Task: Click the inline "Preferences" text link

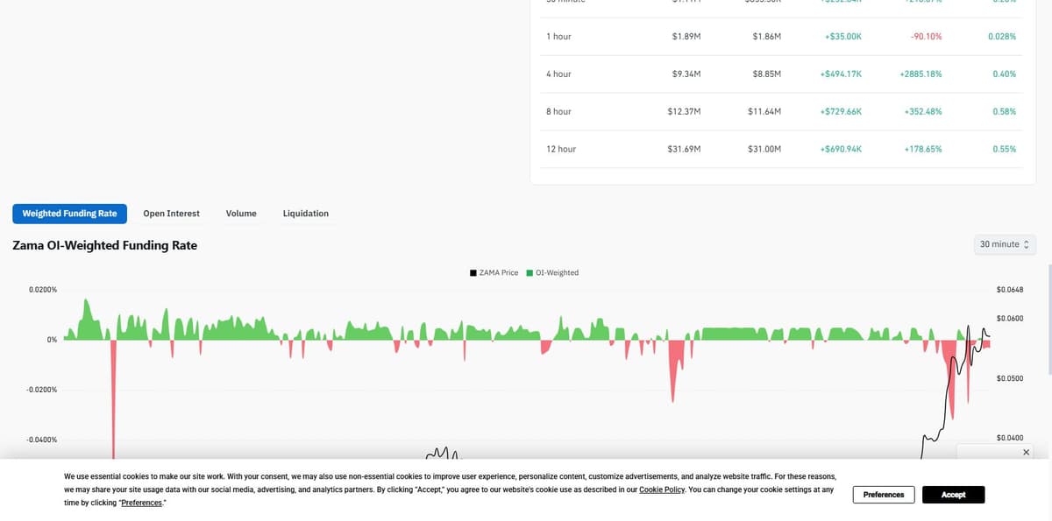Action: 141,503
